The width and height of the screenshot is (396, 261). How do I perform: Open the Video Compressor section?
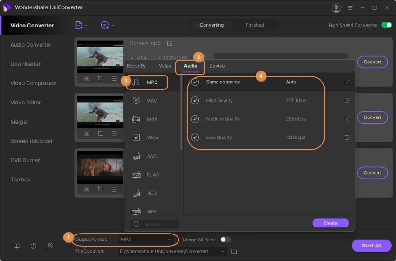[34, 83]
